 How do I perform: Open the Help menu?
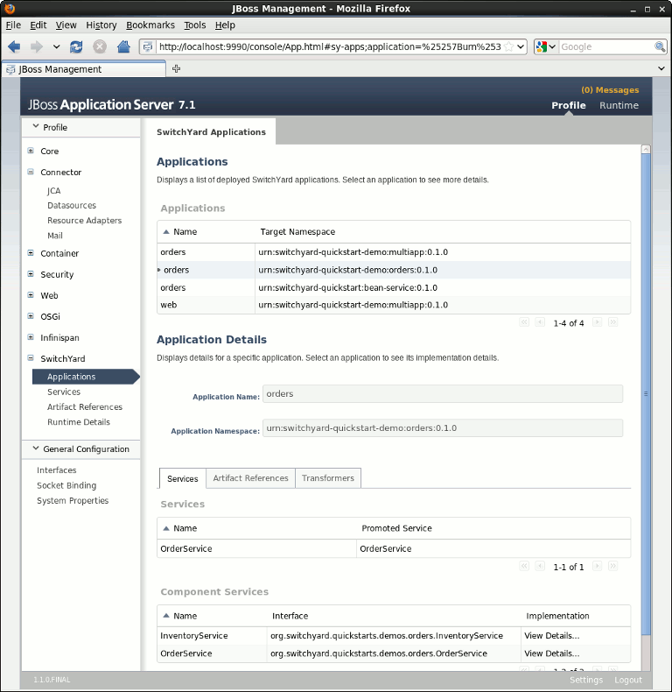(225, 25)
